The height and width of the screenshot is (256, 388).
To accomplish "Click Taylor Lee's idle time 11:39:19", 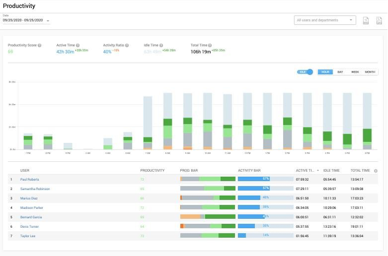I will (x=330, y=235).
